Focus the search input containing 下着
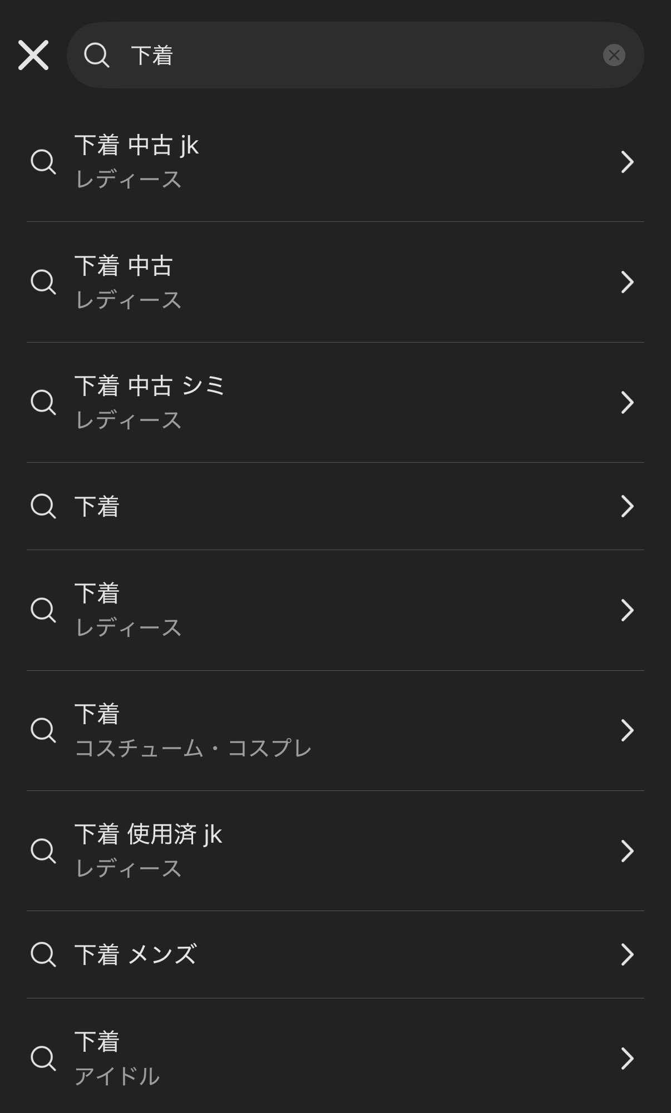The width and height of the screenshot is (671, 1113). click(x=356, y=55)
